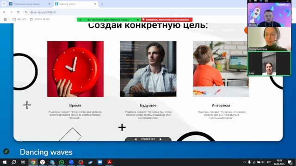This screenshot has width=296, height=166.
Task: Click the green pencil edit icon
Action: [x=6, y=151]
